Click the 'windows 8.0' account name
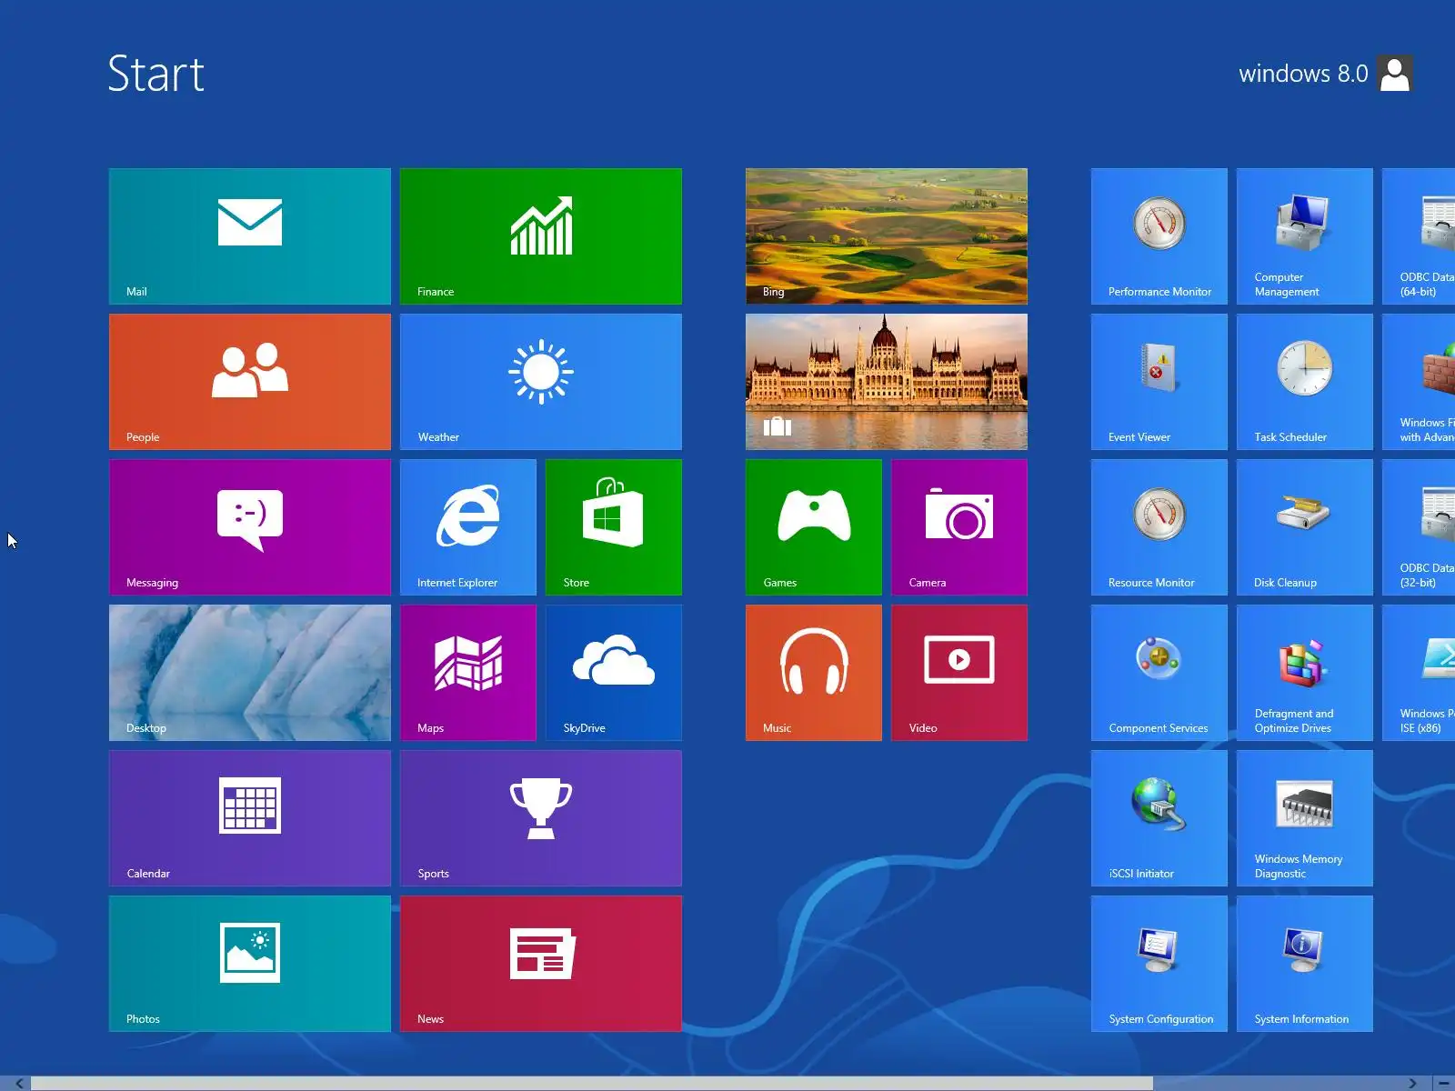This screenshot has height=1091, width=1455. coord(1303,74)
